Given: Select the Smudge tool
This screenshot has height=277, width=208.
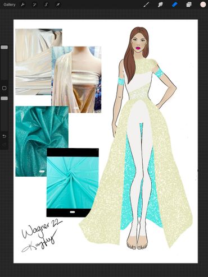Looking at the screenshot, I should click(160, 4).
